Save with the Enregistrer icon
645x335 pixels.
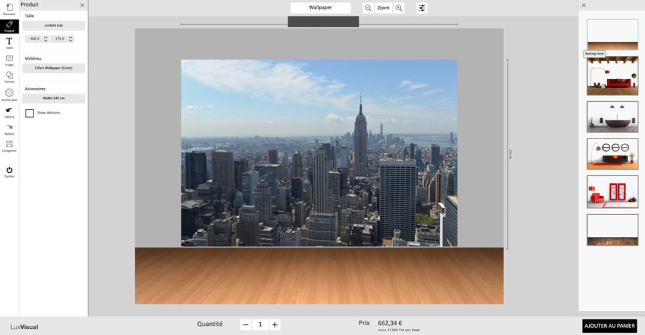pos(9,145)
